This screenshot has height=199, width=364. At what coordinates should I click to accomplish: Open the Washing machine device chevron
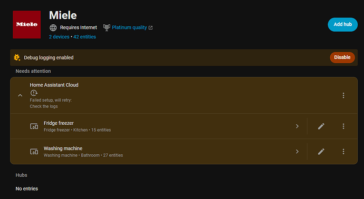(297, 152)
